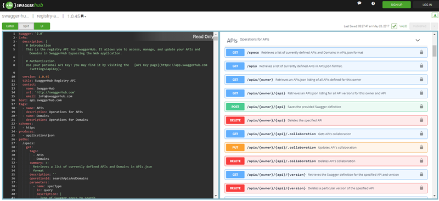Expand the PUT .collaboration operation
Screen dimensions: 439x201
[326, 147]
